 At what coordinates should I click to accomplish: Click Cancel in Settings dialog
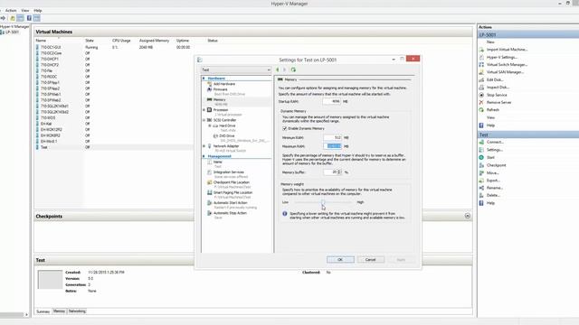click(x=370, y=260)
